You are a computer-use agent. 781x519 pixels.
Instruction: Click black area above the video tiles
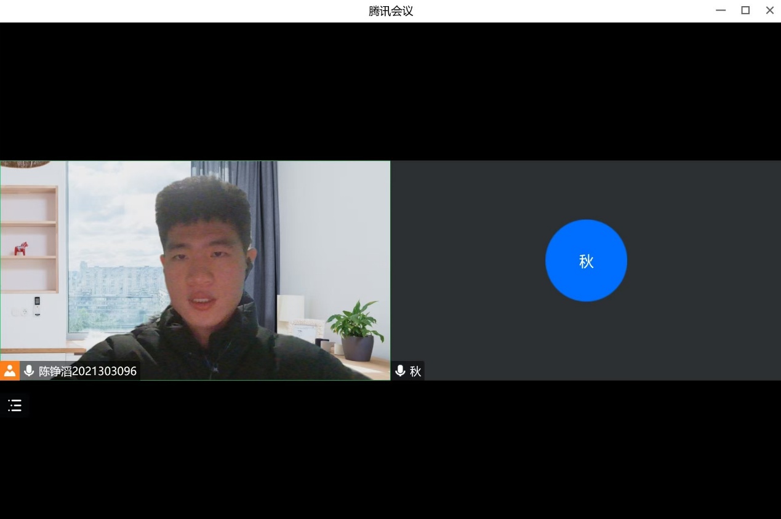point(390,92)
